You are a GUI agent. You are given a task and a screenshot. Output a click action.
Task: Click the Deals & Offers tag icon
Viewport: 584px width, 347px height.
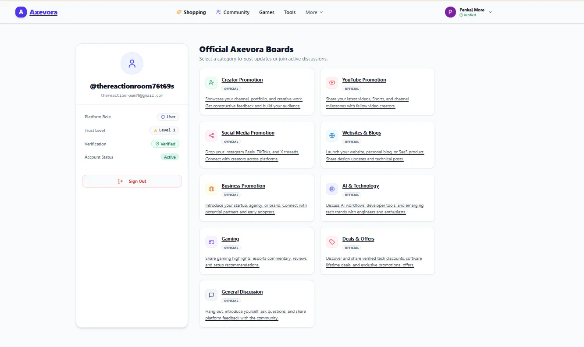tap(332, 242)
